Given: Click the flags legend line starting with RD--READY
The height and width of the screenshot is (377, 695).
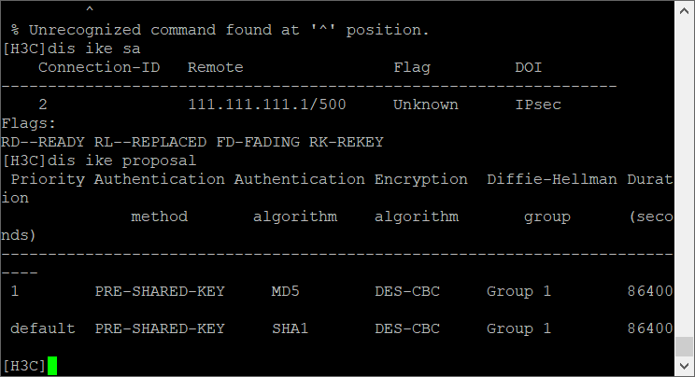Looking at the screenshot, I should (x=192, y=142).
